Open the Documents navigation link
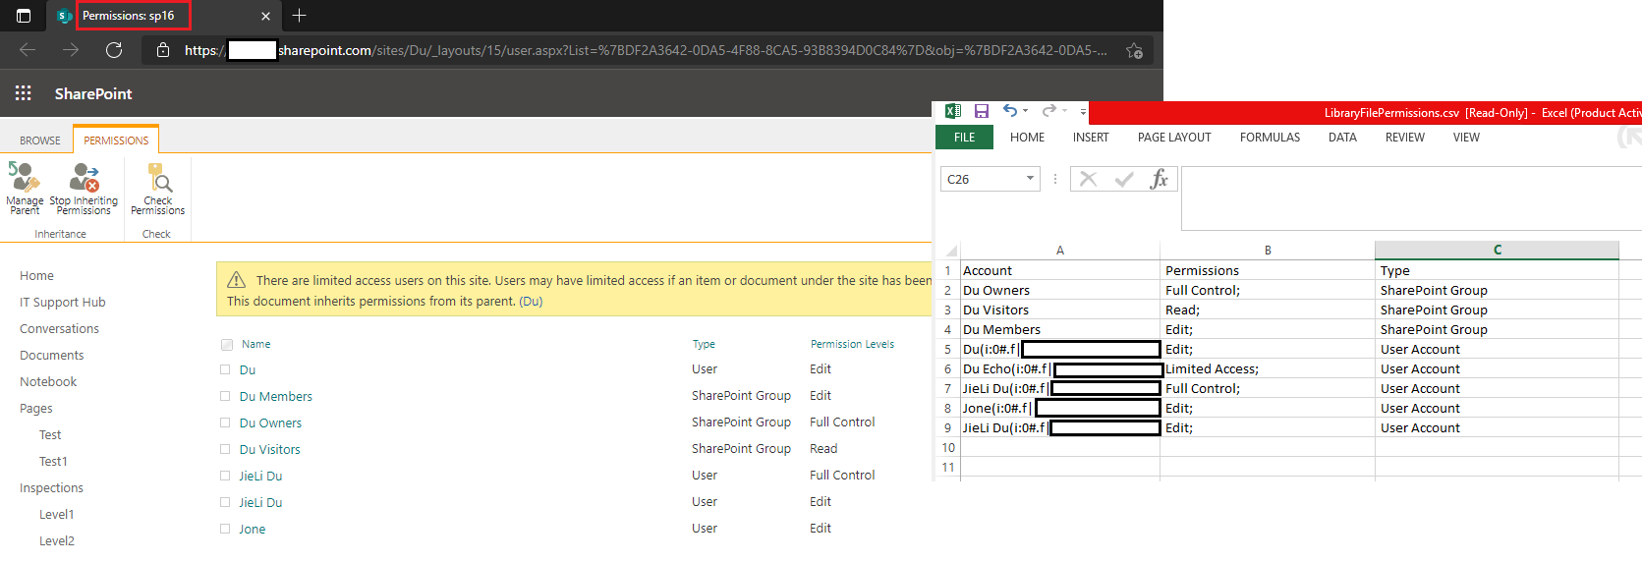This screenshot has height=563, width=1642. (52, 356)
